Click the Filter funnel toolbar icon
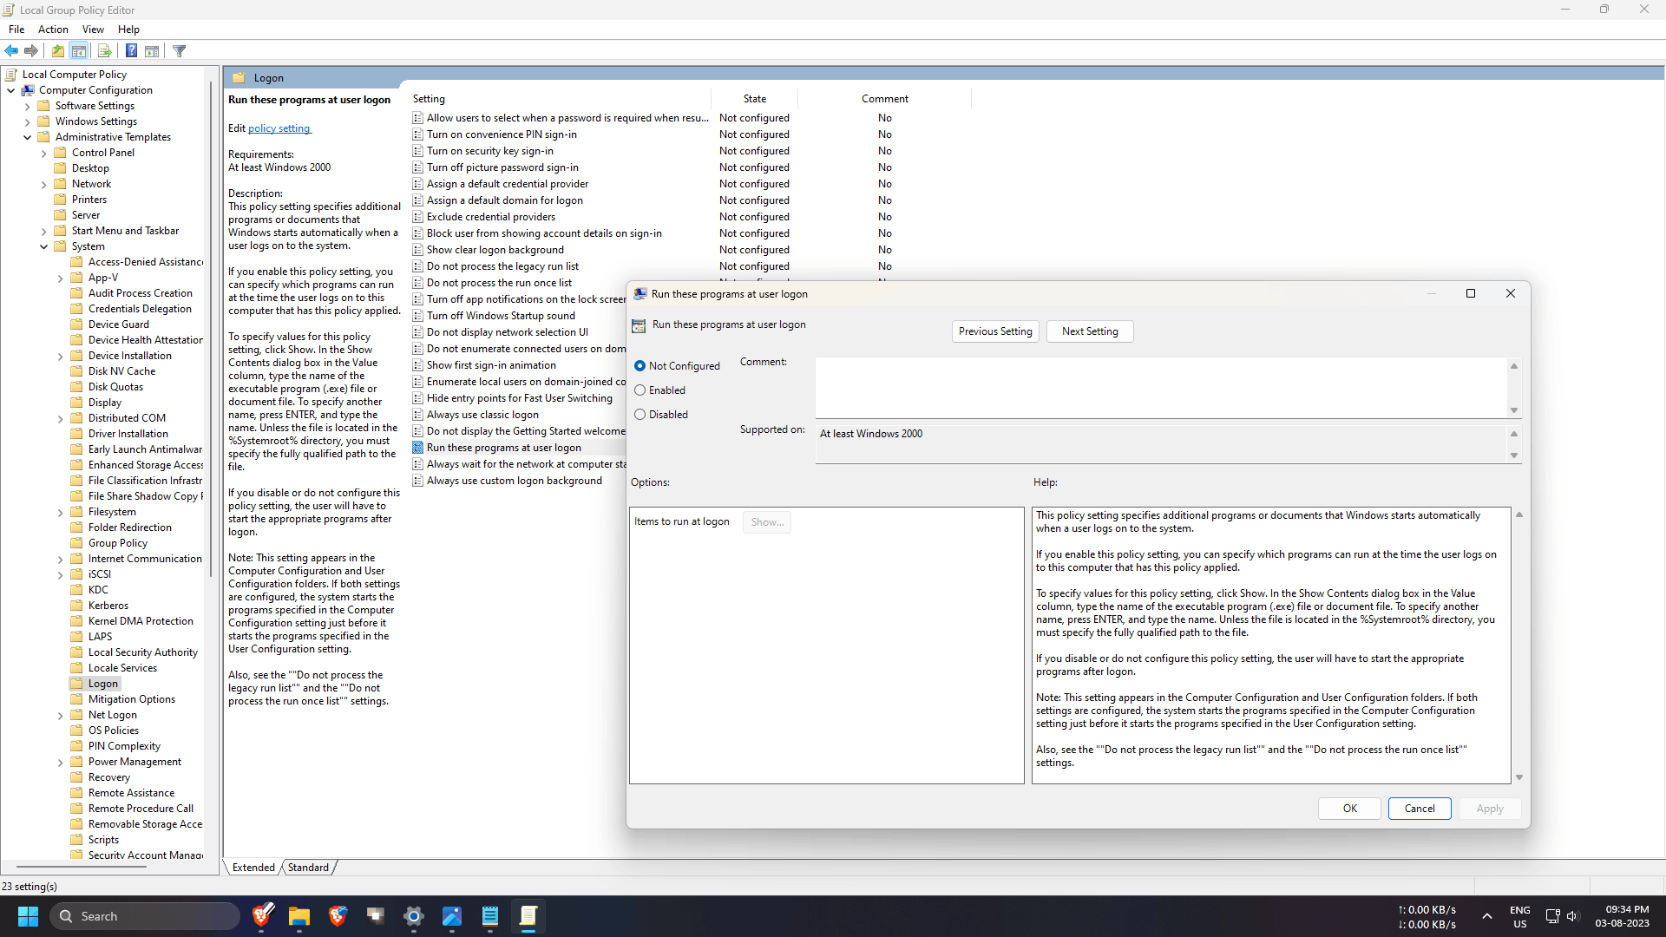1666x937 pixels. (180, 51)
